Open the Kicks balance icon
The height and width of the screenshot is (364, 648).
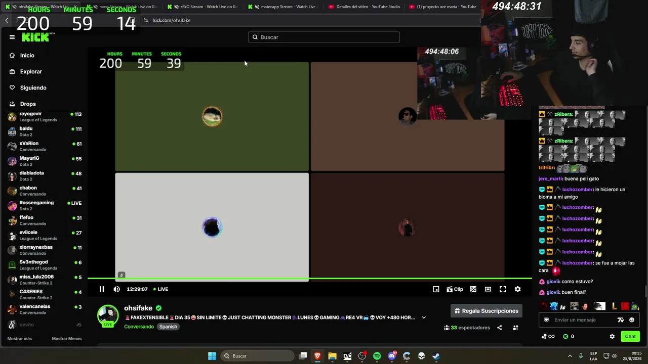(x=565, y=337)
